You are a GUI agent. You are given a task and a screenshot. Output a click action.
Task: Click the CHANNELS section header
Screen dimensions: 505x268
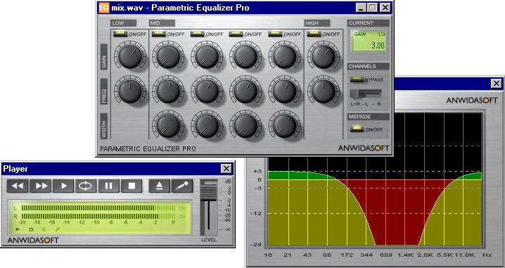369,66
